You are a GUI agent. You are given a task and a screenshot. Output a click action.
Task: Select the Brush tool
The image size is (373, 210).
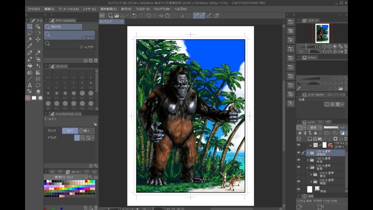click(x=30, y=59)
